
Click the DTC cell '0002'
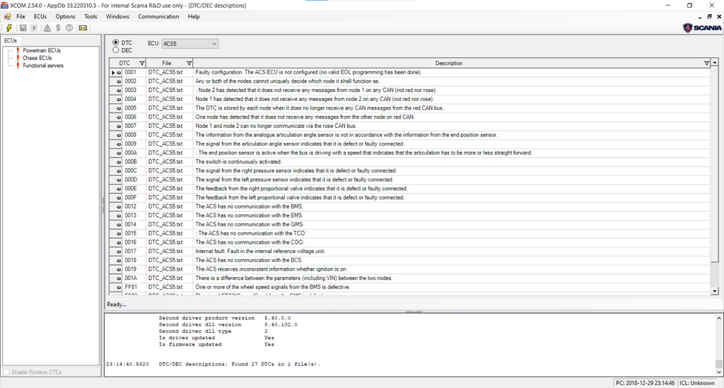131,81
